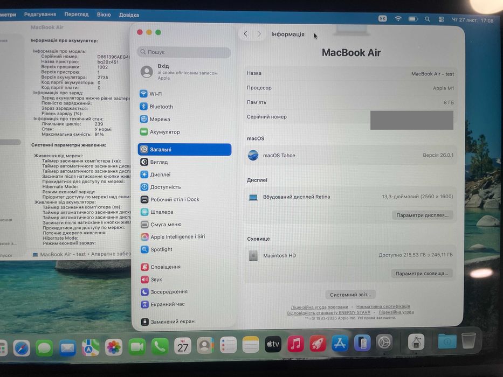Open Ліцензійна угода програми link
503x377 pixels.
tap(319, 307)
